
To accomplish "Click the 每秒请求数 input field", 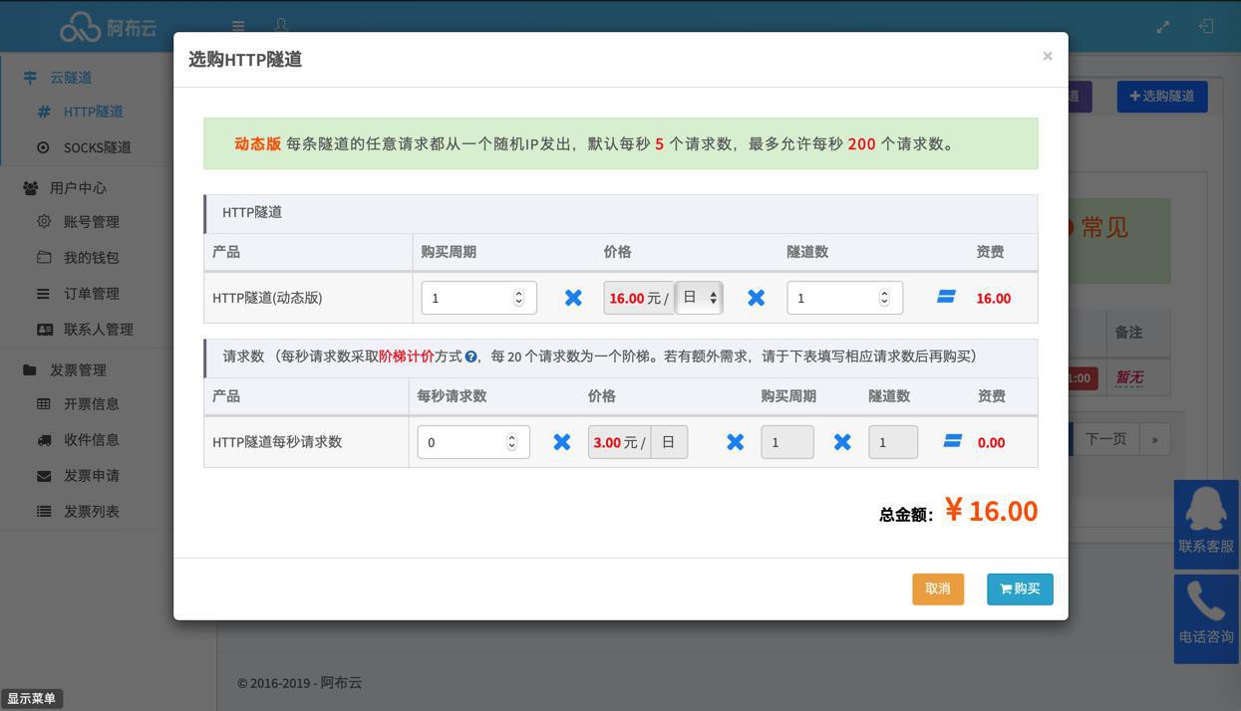I will click(x=473, y=442).
